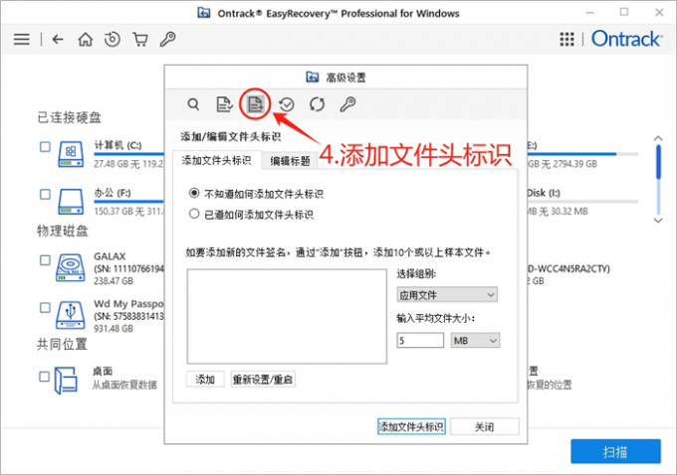Click the 办公 (F:) drive icon
The width and height of the screenshot is (677, 475).
point(71,202)
